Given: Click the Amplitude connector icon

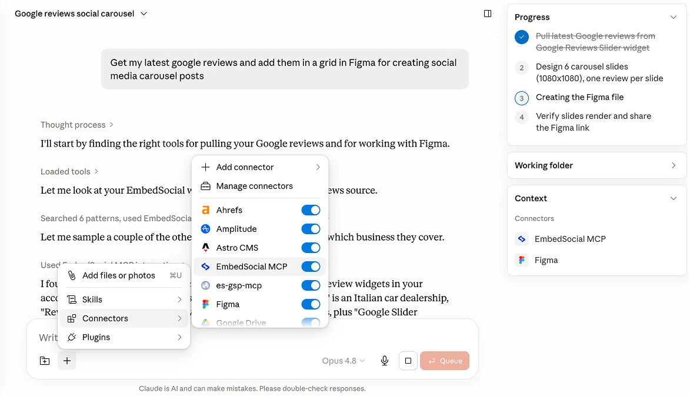Looking at the screenshot, I should pos(205,229).
